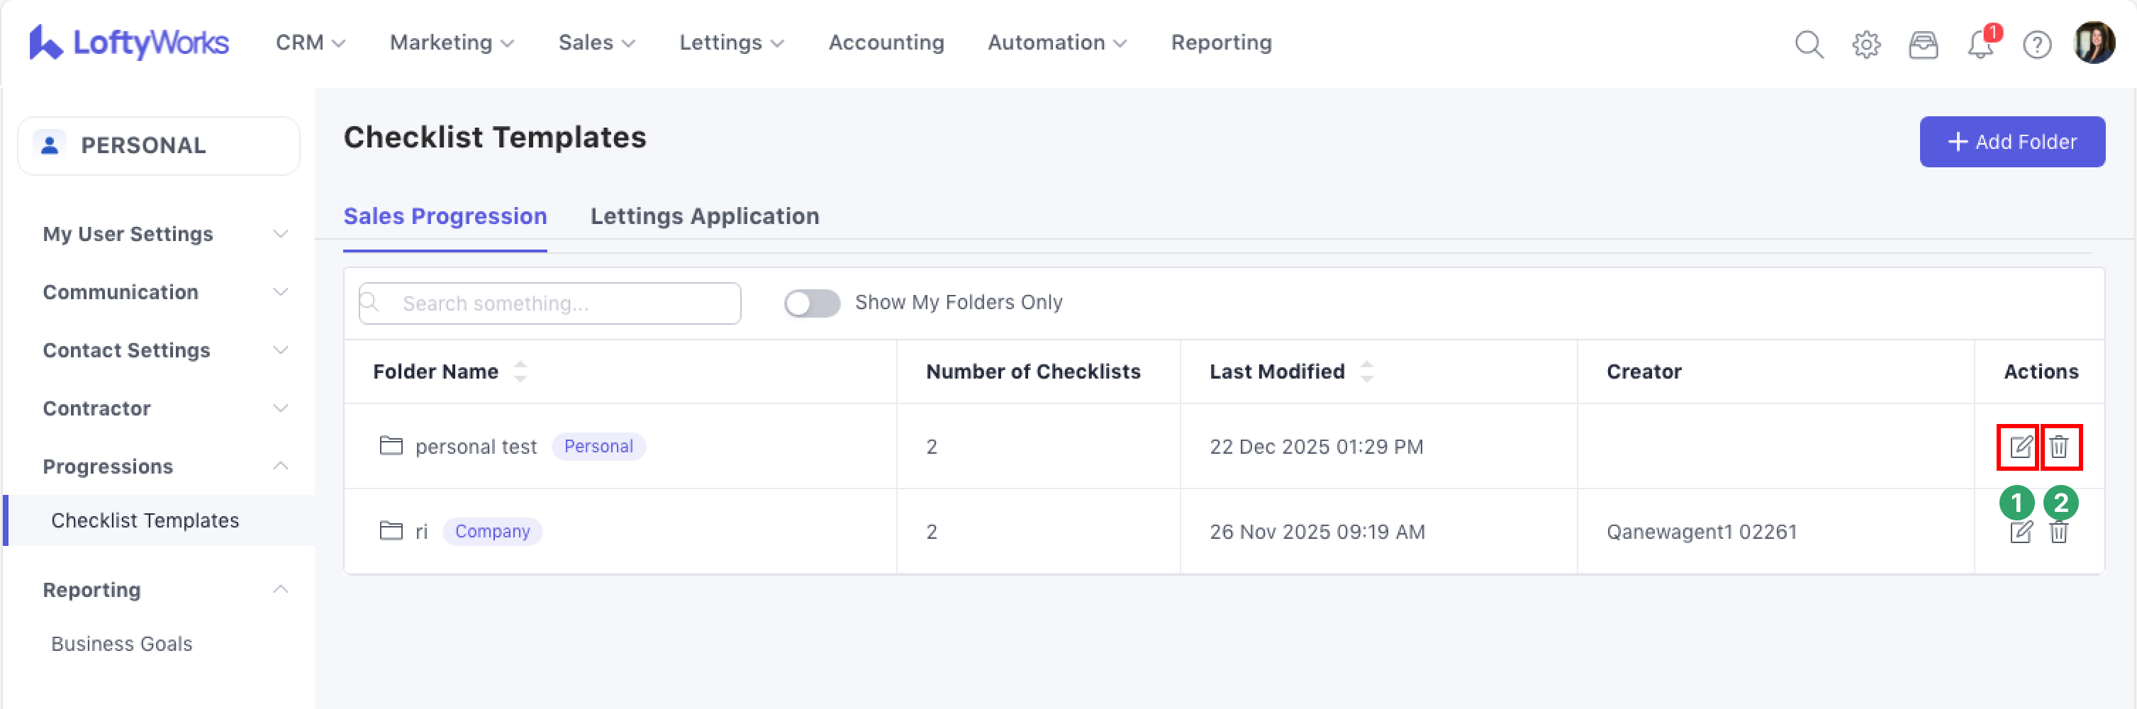
Task: Switch to Lettings Application tab
Action: click(x=704, y=216)
